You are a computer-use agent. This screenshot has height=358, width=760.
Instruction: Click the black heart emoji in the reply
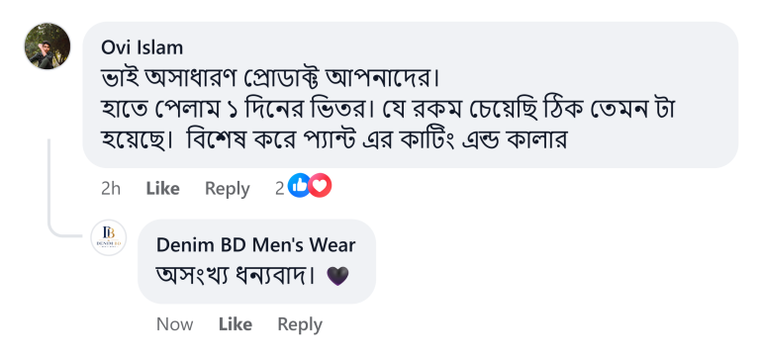(x=337, y=276)
